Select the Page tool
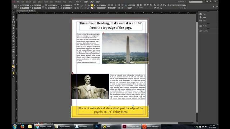The image size is (230, 129). click(x=14, y=19)
